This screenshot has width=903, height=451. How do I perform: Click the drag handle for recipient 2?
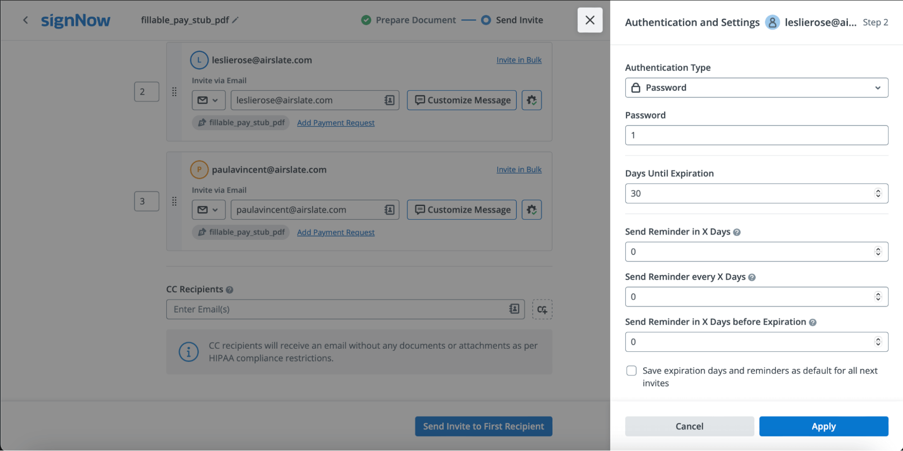pos(174,92)
